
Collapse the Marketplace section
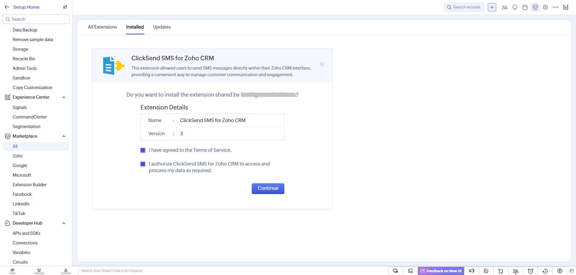(64, 136)
